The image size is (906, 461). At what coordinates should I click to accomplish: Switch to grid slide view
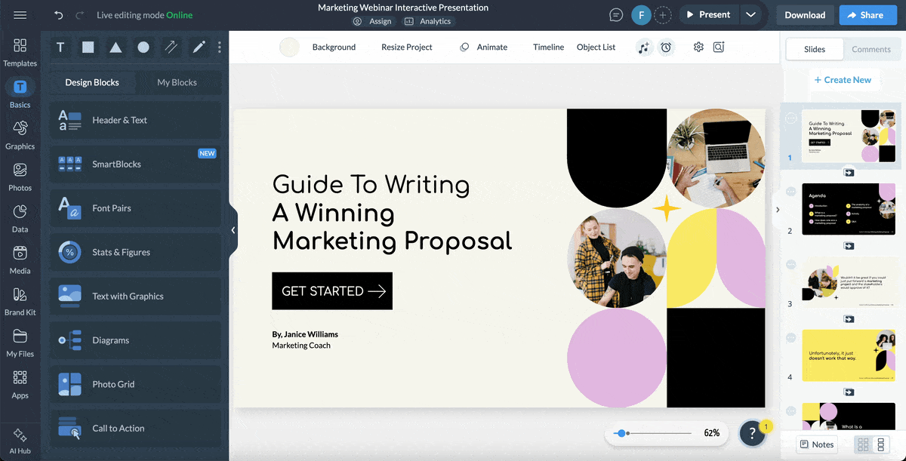pos(863,444)
